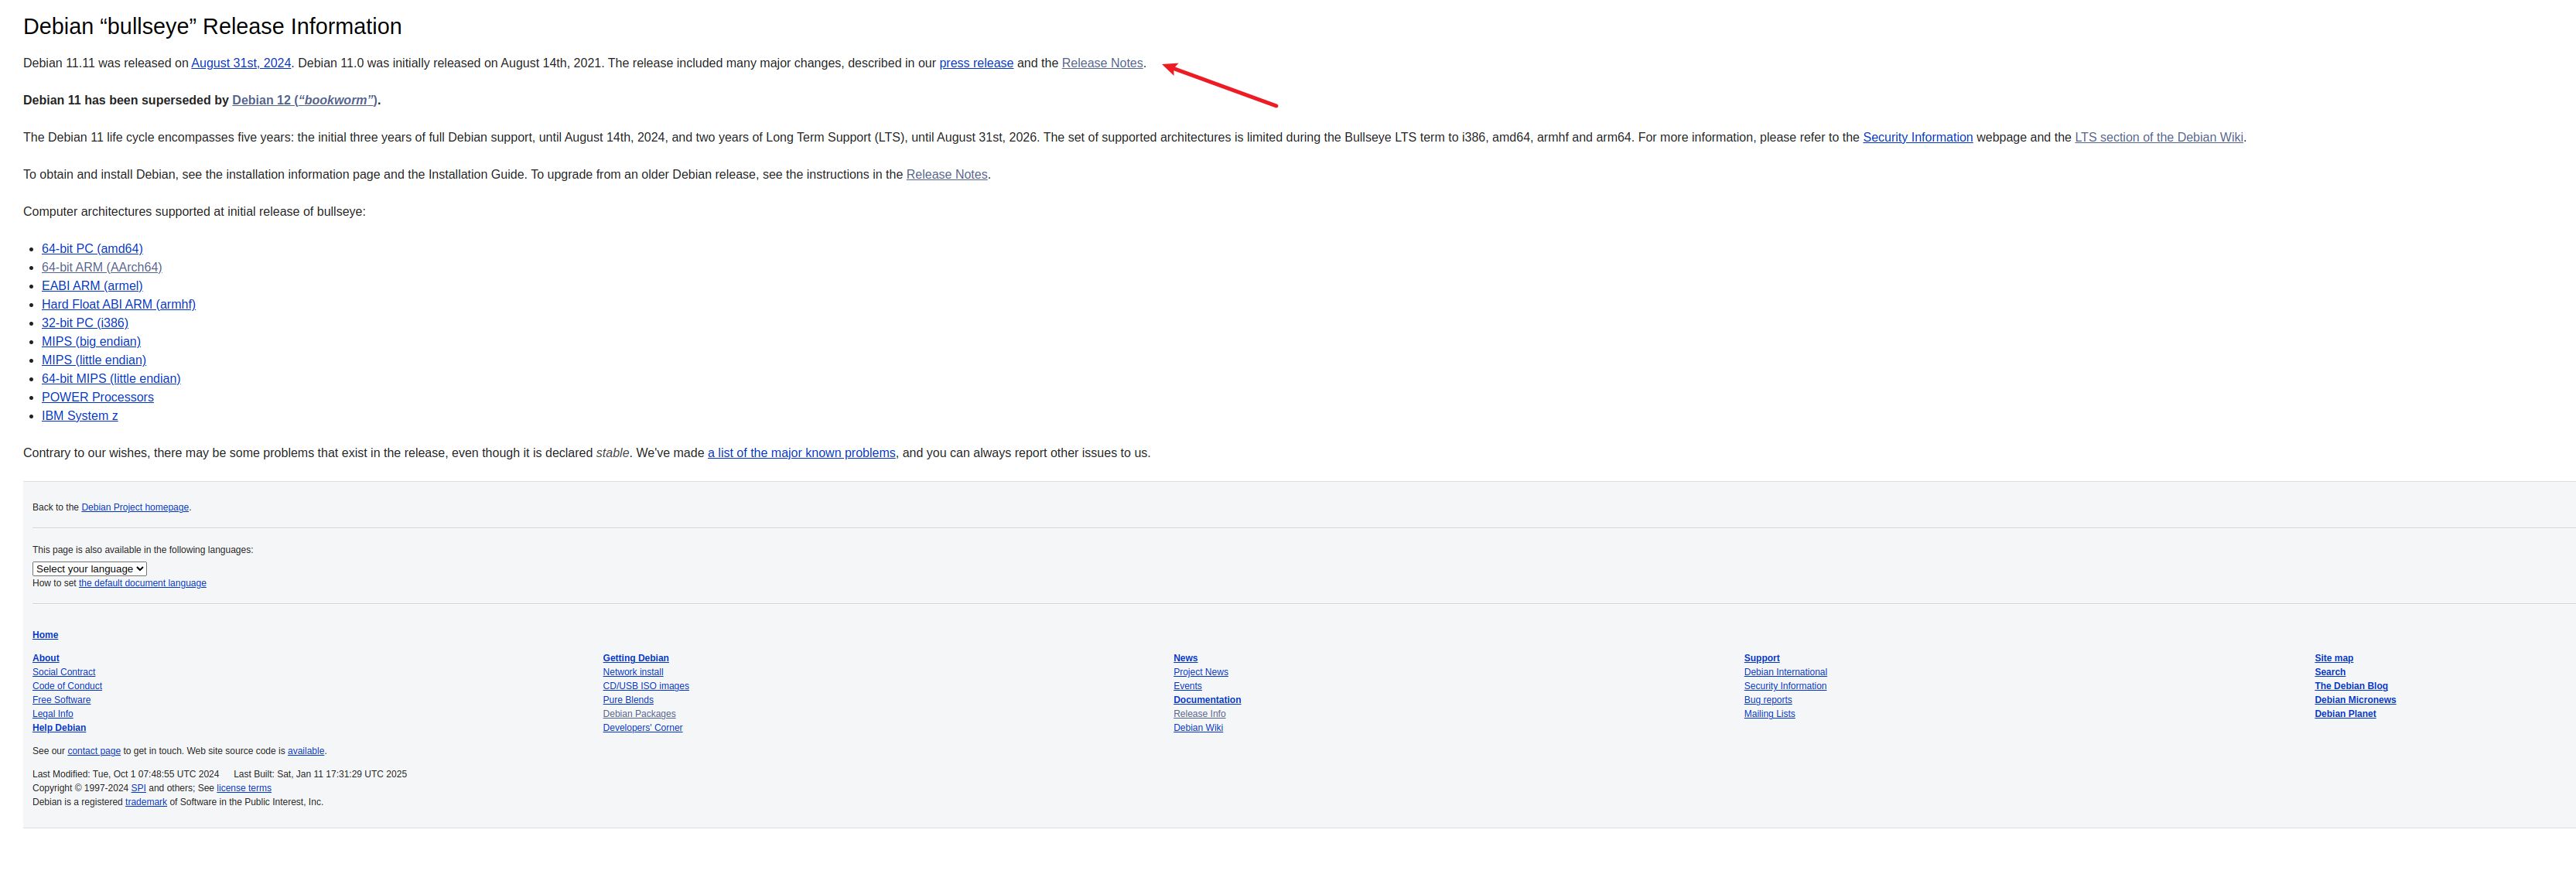Screen dimensions: 2576x891
Task: Open Mailing Lists footer link
Action: coord(1769,714)
